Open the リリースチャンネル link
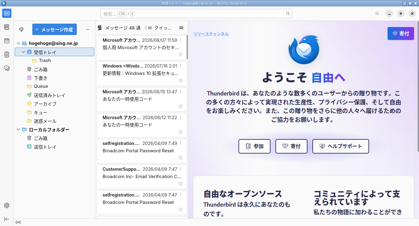419x226 pixels. (x=211, y=34)
